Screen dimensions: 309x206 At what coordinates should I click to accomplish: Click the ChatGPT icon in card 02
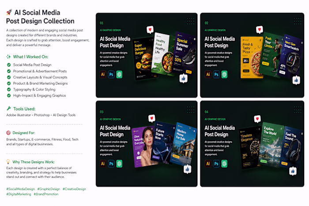tap(224, 75)
